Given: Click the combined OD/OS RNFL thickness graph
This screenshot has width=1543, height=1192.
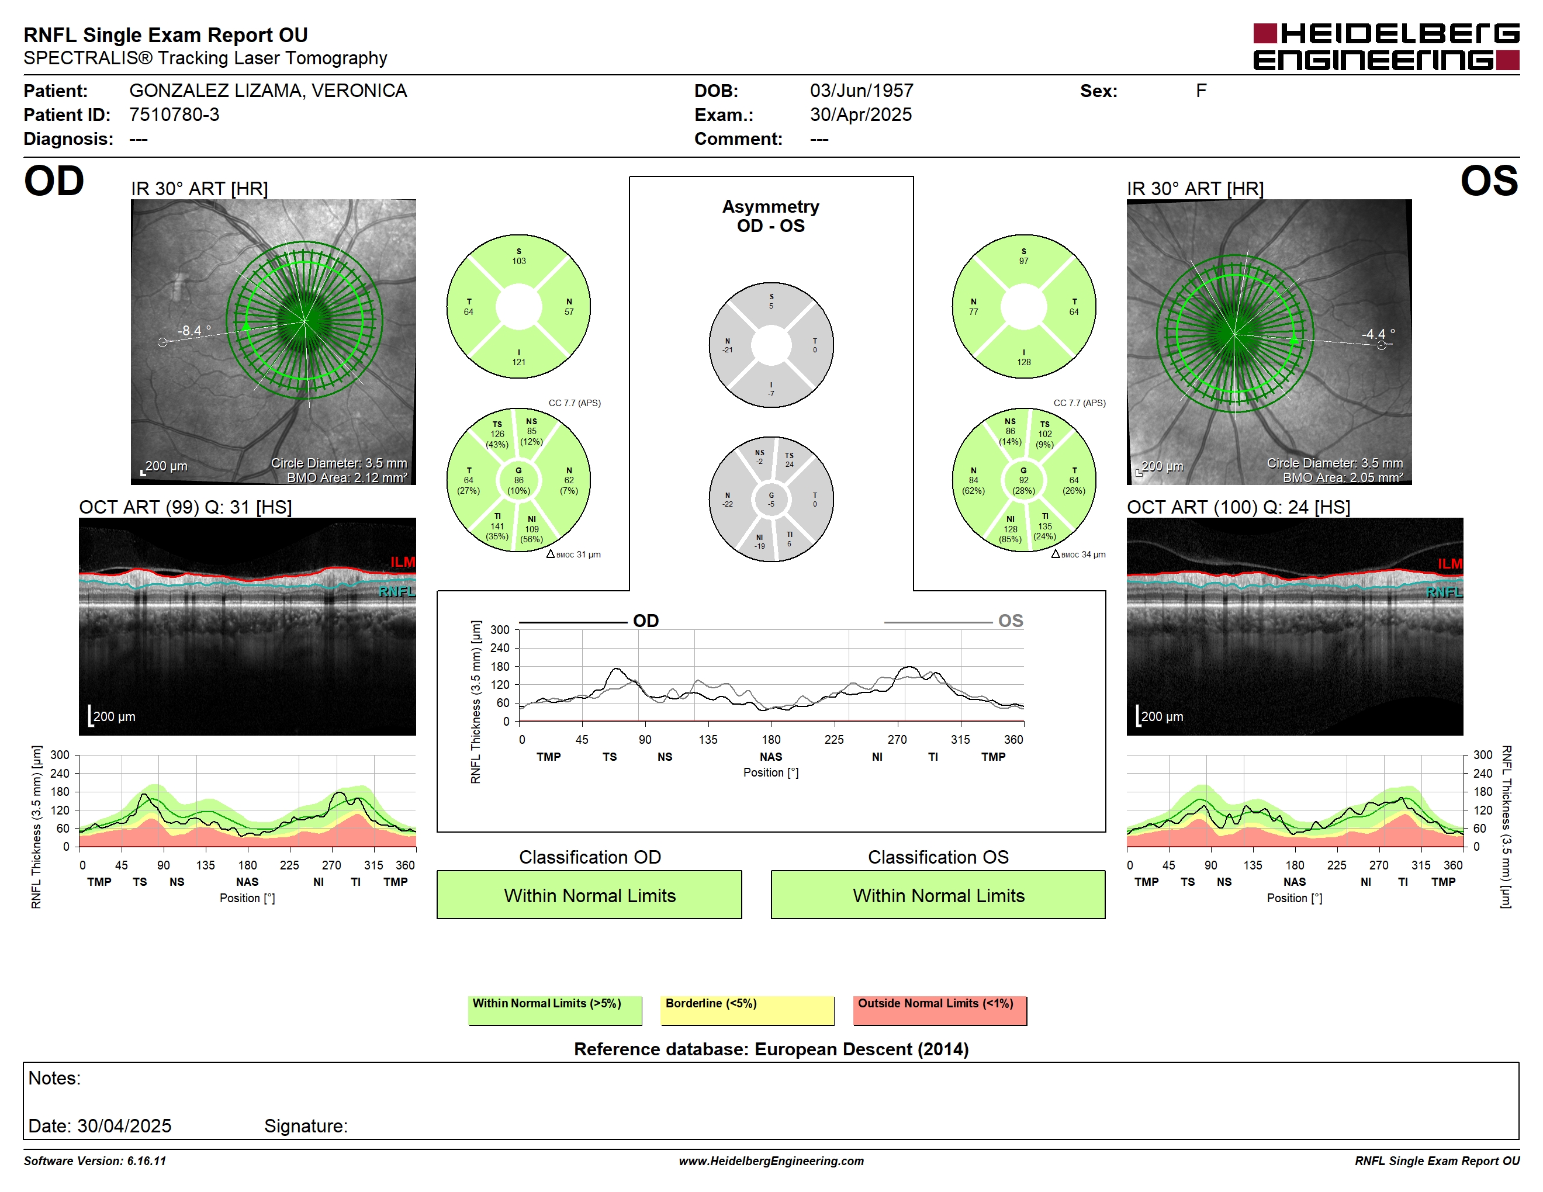Looking at the screenshot, I should point(771,676).
